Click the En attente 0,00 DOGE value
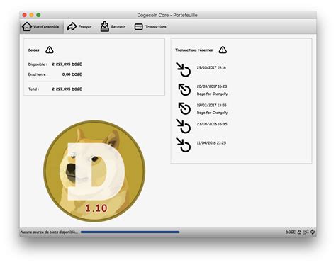Viewport: 336px width, 265px height. point(72,74)
